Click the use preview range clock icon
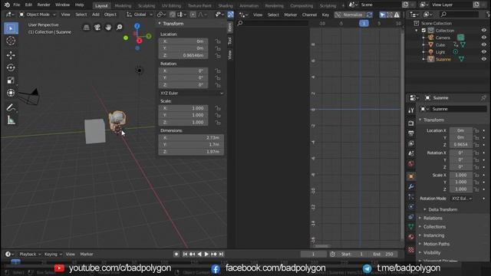This screenshot has height=276, width=491. point(332,254)
